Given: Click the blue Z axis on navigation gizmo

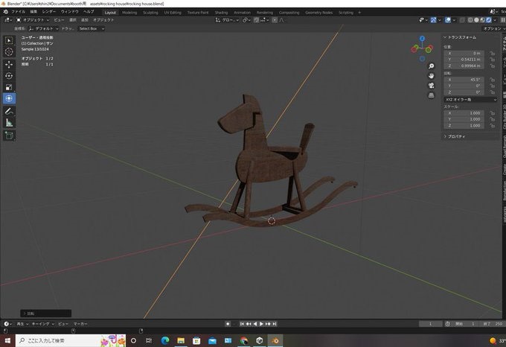Looking at the screenshot, I should pyautogui.click(x=422, y=39).
